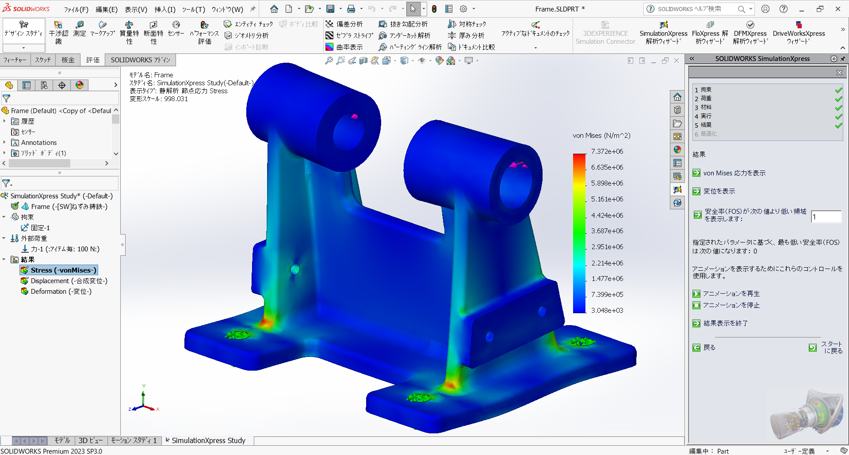Open Markup (マークアップ) tool

click(x=103, y=29)
